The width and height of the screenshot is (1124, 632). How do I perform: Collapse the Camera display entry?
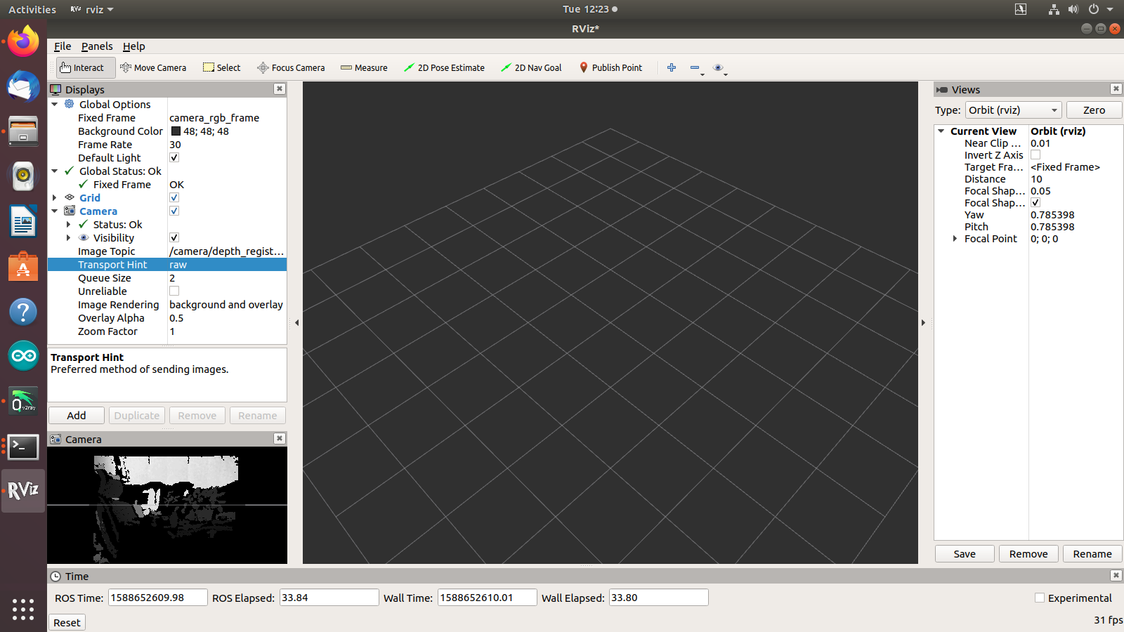pyautogui.click(x=55, y=211)
